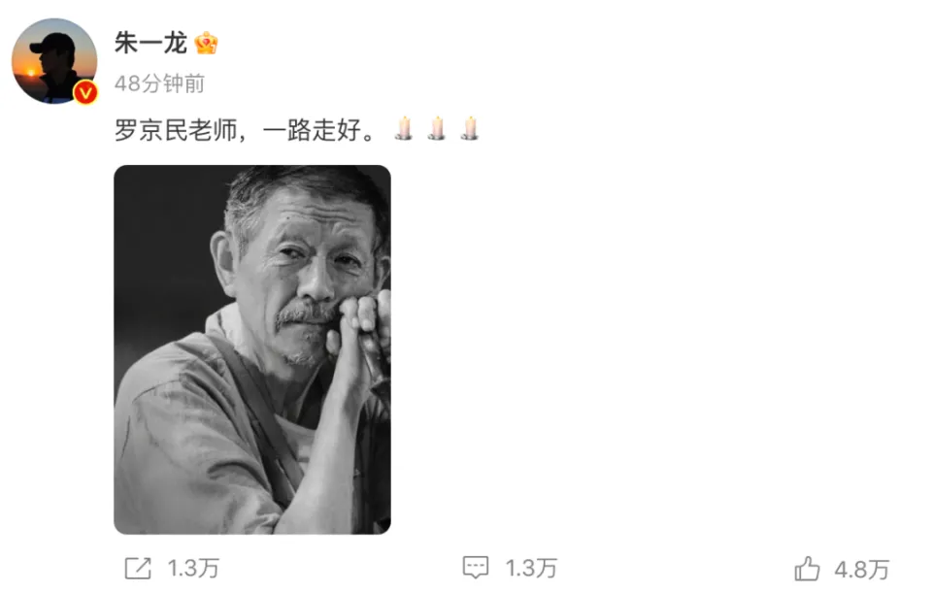
Task: Click the like count 4.8万
Action: 862,570
